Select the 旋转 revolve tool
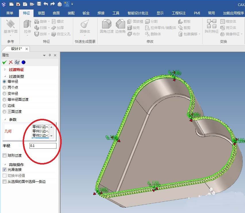The image size is (245, 213). pyautogui.click(x=41, y=22)
